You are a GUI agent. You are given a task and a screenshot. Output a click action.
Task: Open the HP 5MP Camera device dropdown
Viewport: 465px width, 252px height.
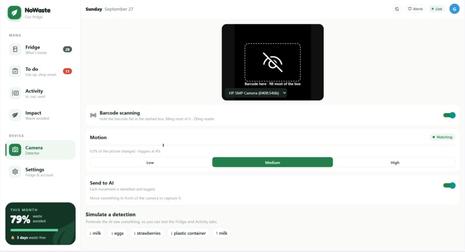256,93
